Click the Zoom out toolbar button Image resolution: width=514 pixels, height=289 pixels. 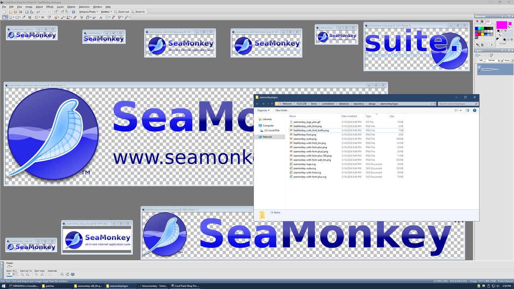point(121,12)
